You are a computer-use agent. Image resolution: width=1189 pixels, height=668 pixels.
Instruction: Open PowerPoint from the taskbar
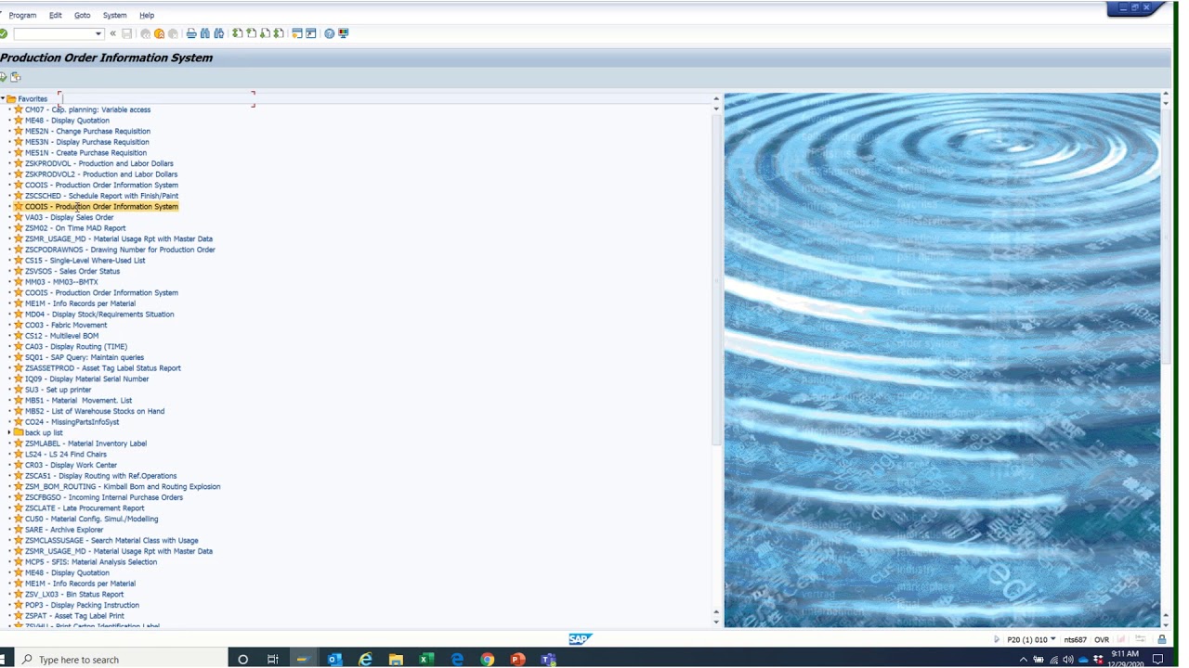pyautogui.click(x=518, y=660)
